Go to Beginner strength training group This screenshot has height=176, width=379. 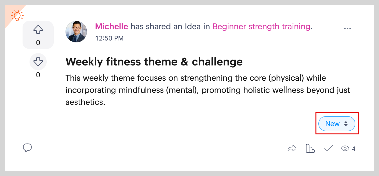click(x=261, y=26)
